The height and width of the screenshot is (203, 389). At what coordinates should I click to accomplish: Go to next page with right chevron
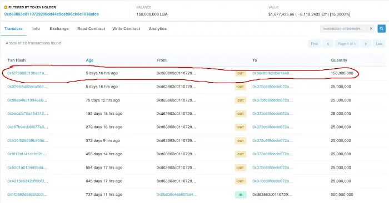coord(366,44)
